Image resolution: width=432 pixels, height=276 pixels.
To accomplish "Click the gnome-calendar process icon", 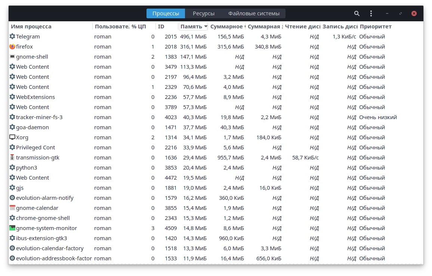I will (x=12, y=208).
